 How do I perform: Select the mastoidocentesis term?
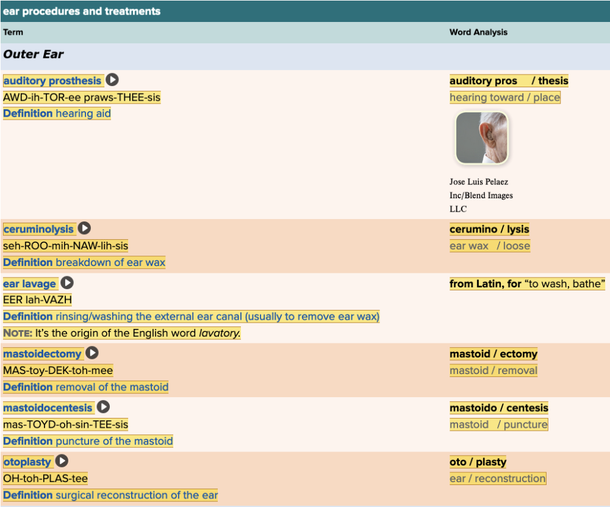click(48, 408)
